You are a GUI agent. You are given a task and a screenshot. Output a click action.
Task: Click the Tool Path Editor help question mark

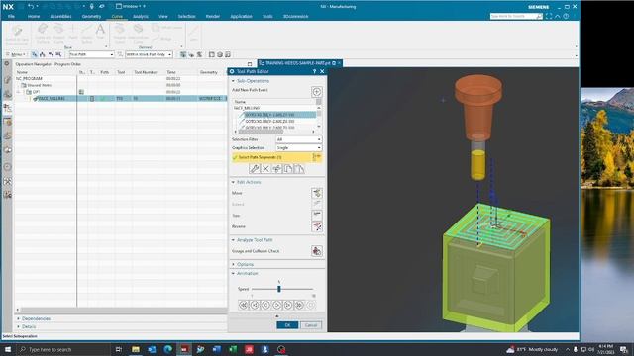pos(314,71)
